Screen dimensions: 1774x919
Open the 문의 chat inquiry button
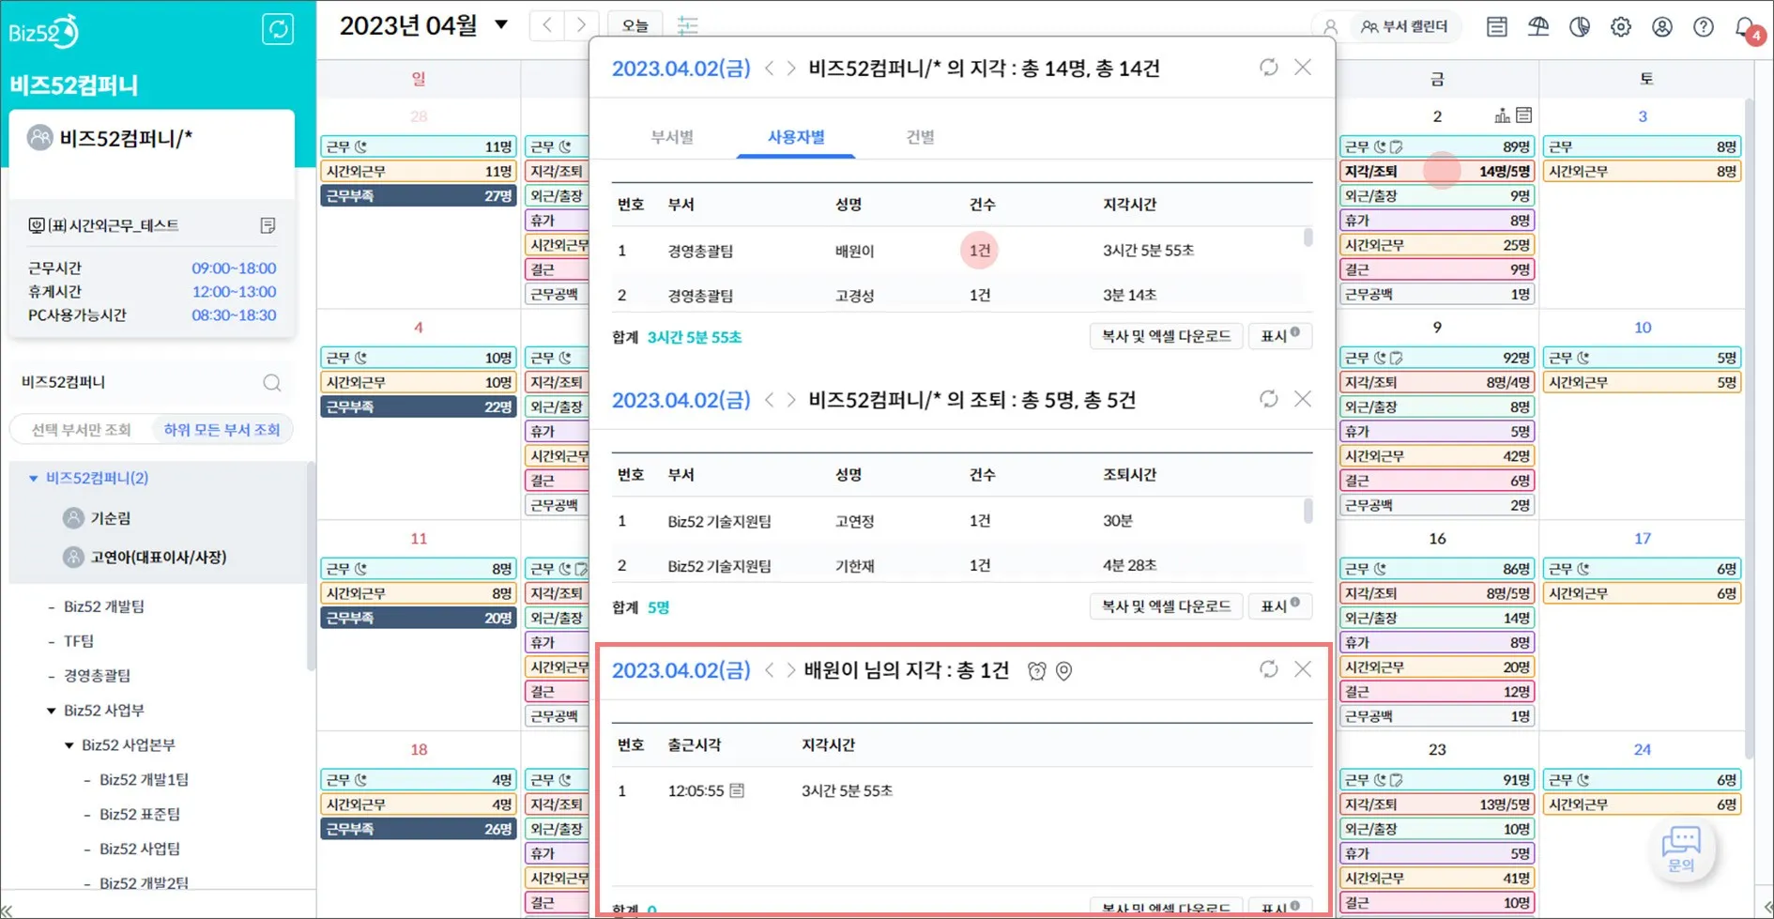click(1681, 850)
